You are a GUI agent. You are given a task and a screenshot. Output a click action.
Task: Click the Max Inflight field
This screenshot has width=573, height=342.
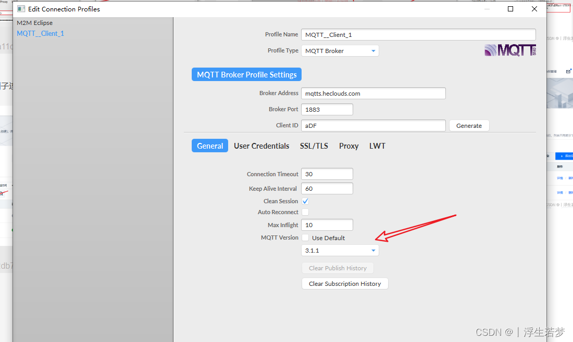tap(327, 225)
